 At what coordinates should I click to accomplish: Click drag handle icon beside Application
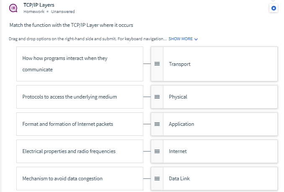pos(157,124)
